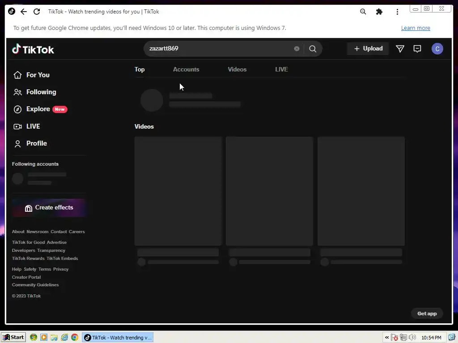This screenshot has height=343, width=458.
Task: Click the third loading video placeholder
Action: [361, 191]
